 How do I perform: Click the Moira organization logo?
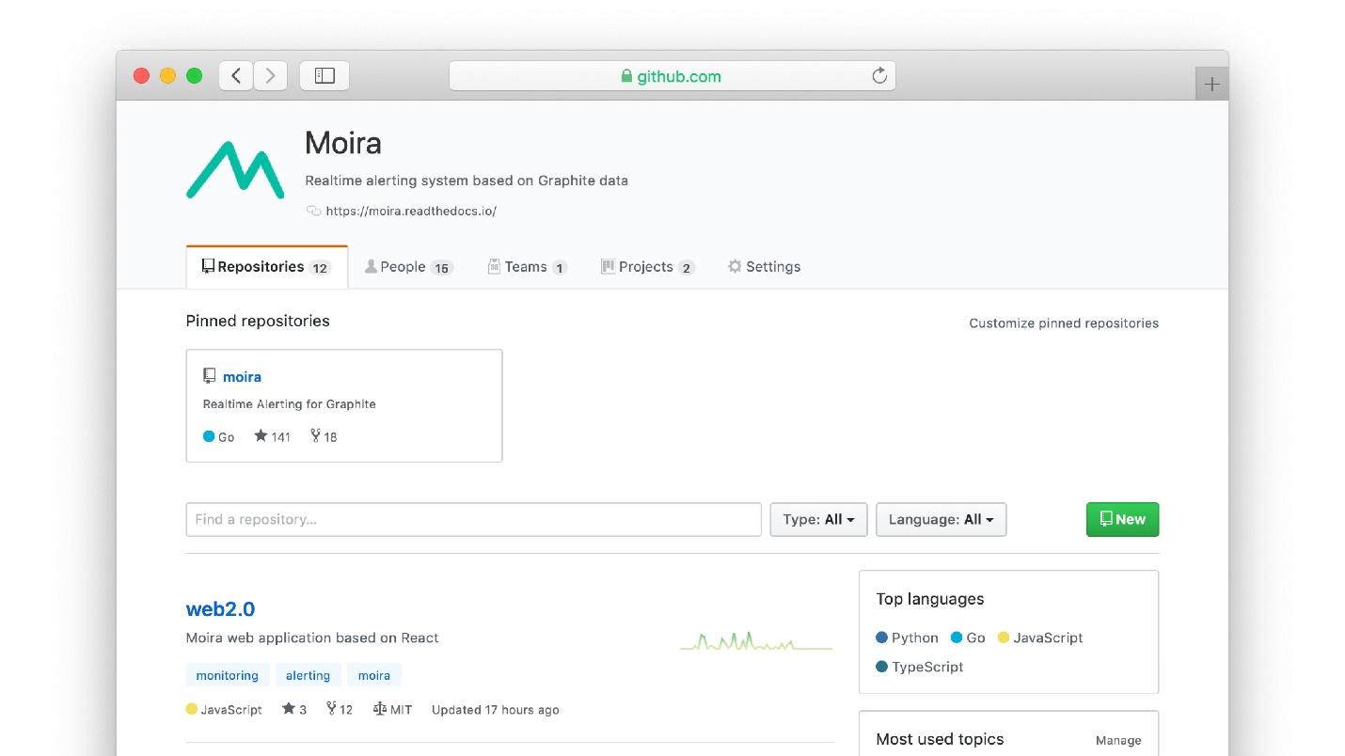[x=235, y=170]
